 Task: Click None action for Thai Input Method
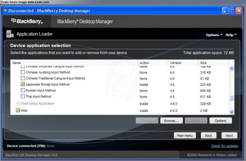pyautogui.click(x=143, y=97)
